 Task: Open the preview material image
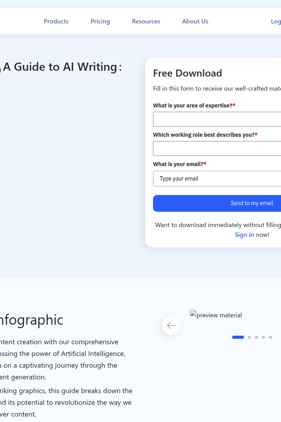coord(216,315)
